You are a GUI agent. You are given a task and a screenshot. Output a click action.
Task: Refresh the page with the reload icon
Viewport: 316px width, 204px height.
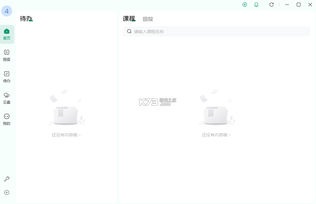272,5
